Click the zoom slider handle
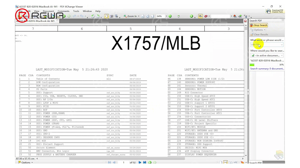 coord(178,16)
